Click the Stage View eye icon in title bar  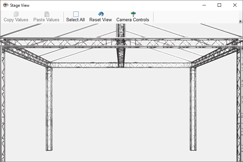click(x=5, y=5)
